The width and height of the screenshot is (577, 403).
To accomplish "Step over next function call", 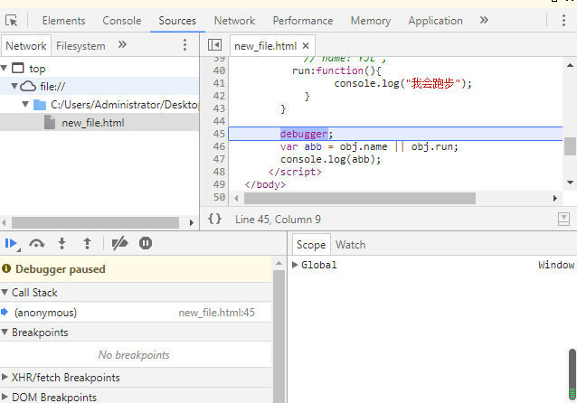I will tap(37, 243).
